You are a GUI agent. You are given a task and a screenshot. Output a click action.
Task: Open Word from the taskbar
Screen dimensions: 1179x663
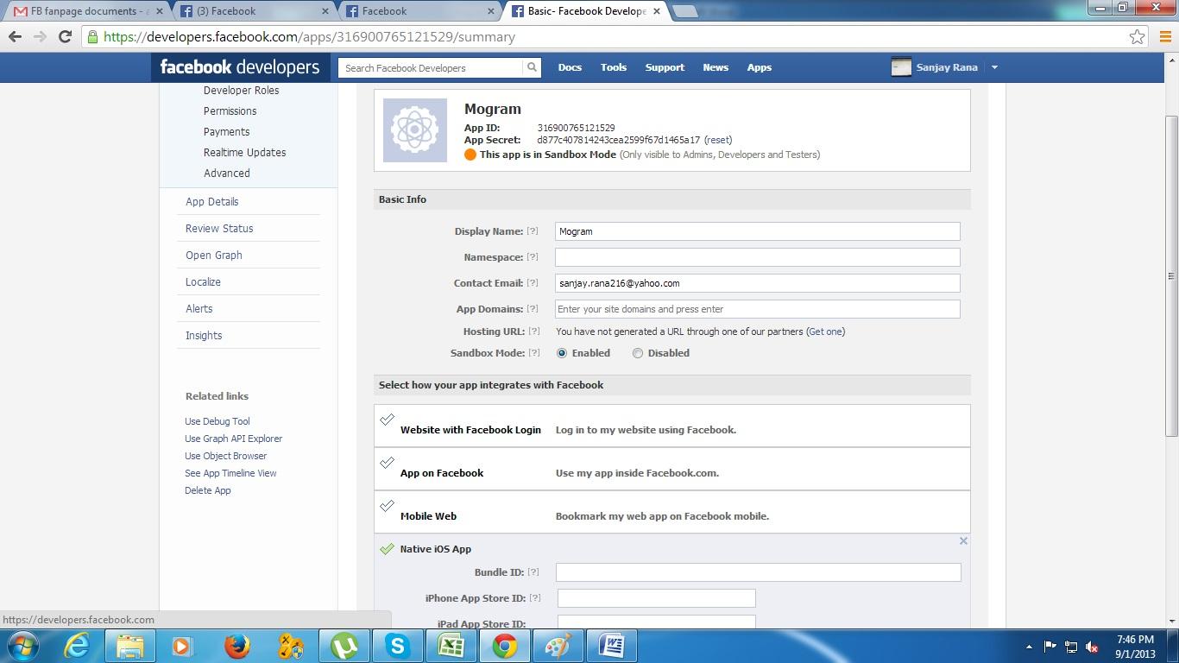coord(612,646)
